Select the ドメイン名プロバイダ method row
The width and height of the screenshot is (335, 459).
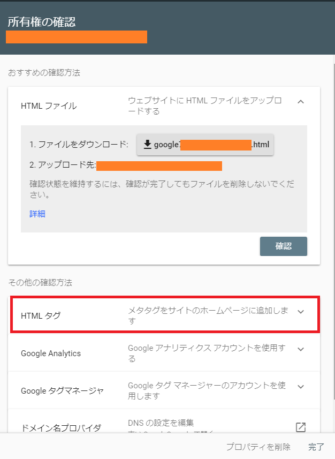(x=164, y=421)
